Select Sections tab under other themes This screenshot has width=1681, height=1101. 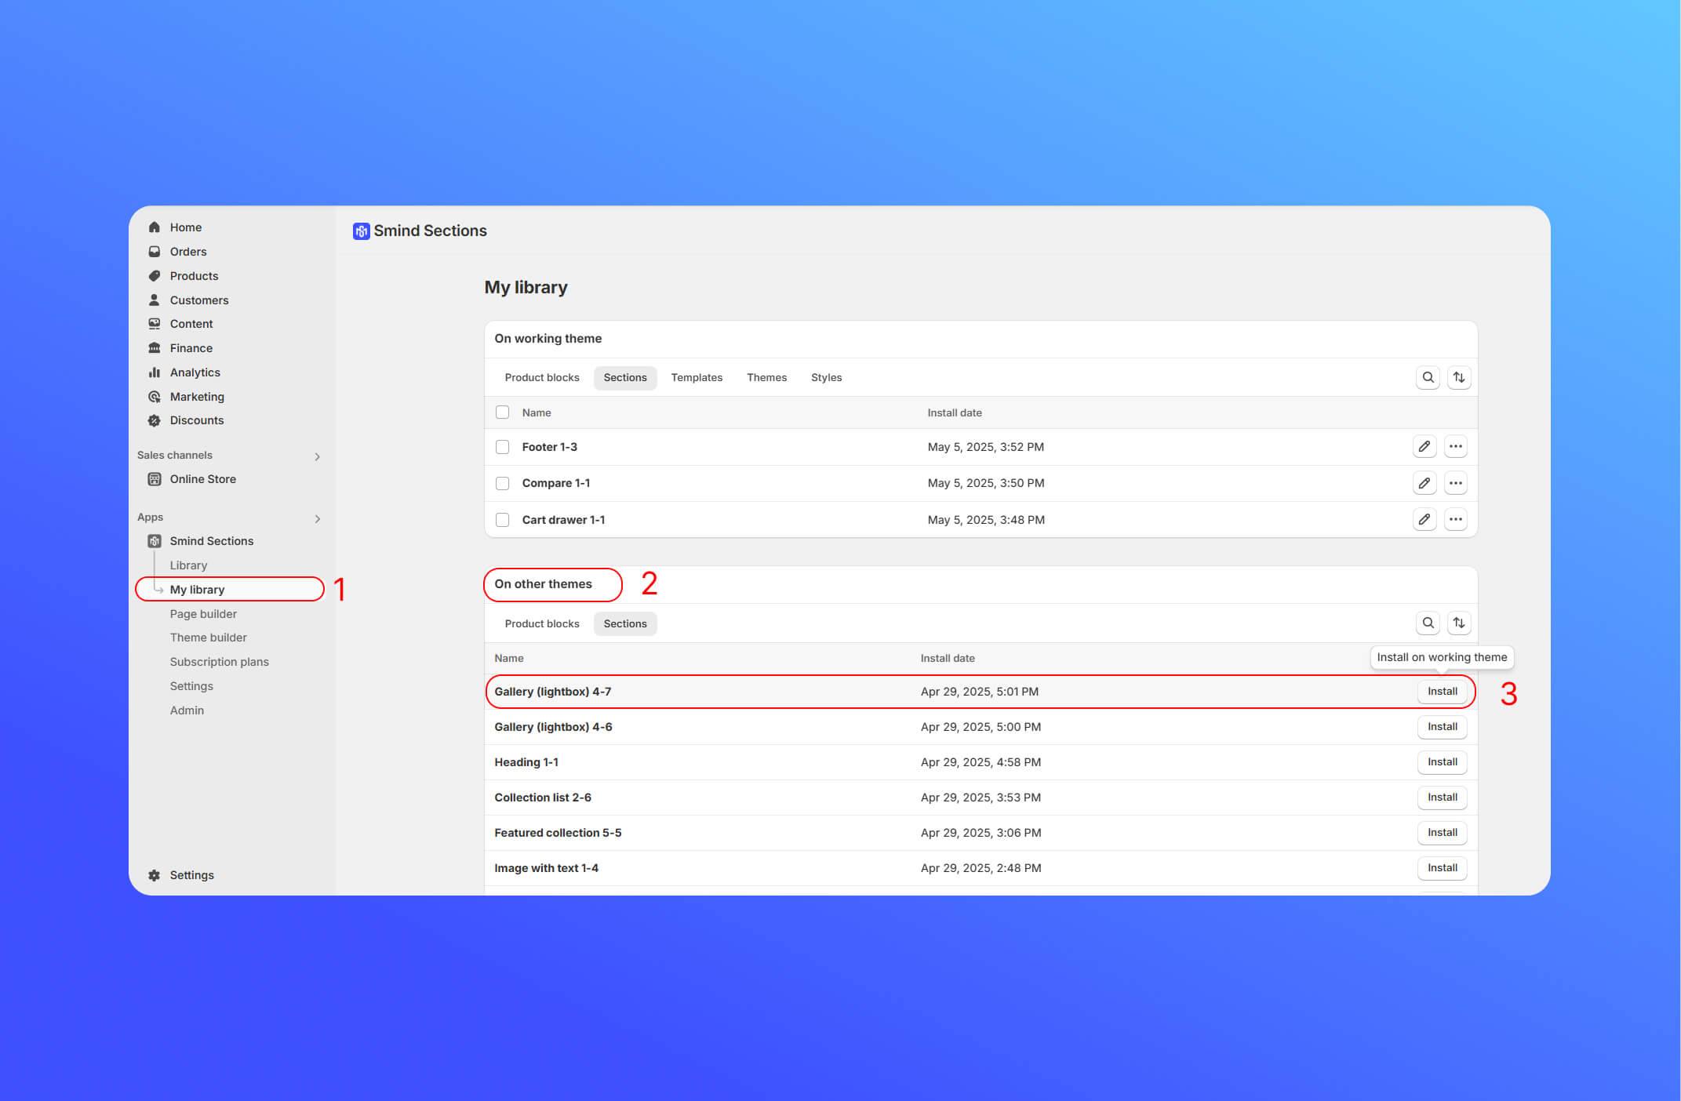tap(625, 623)
